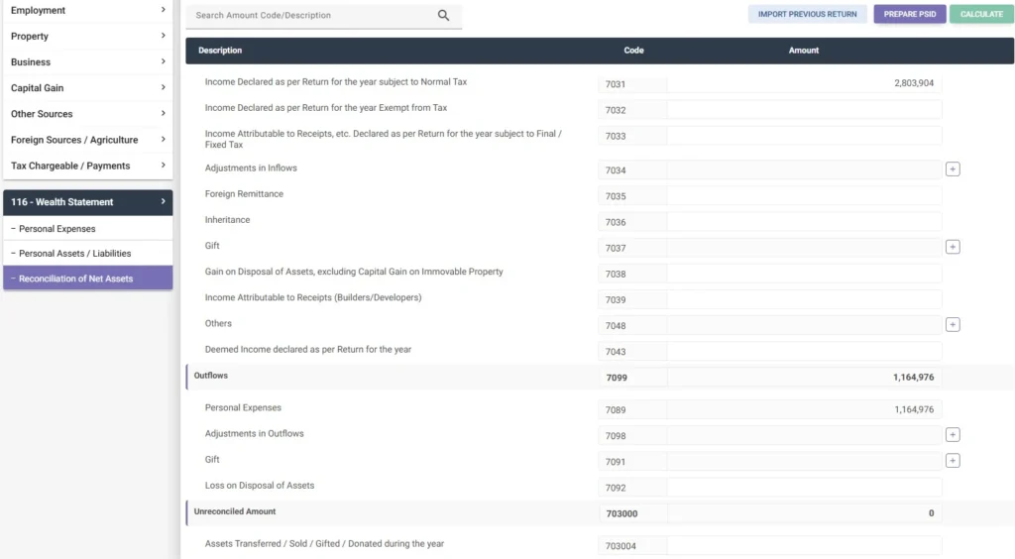Click code cell 703000

point(632,513)
